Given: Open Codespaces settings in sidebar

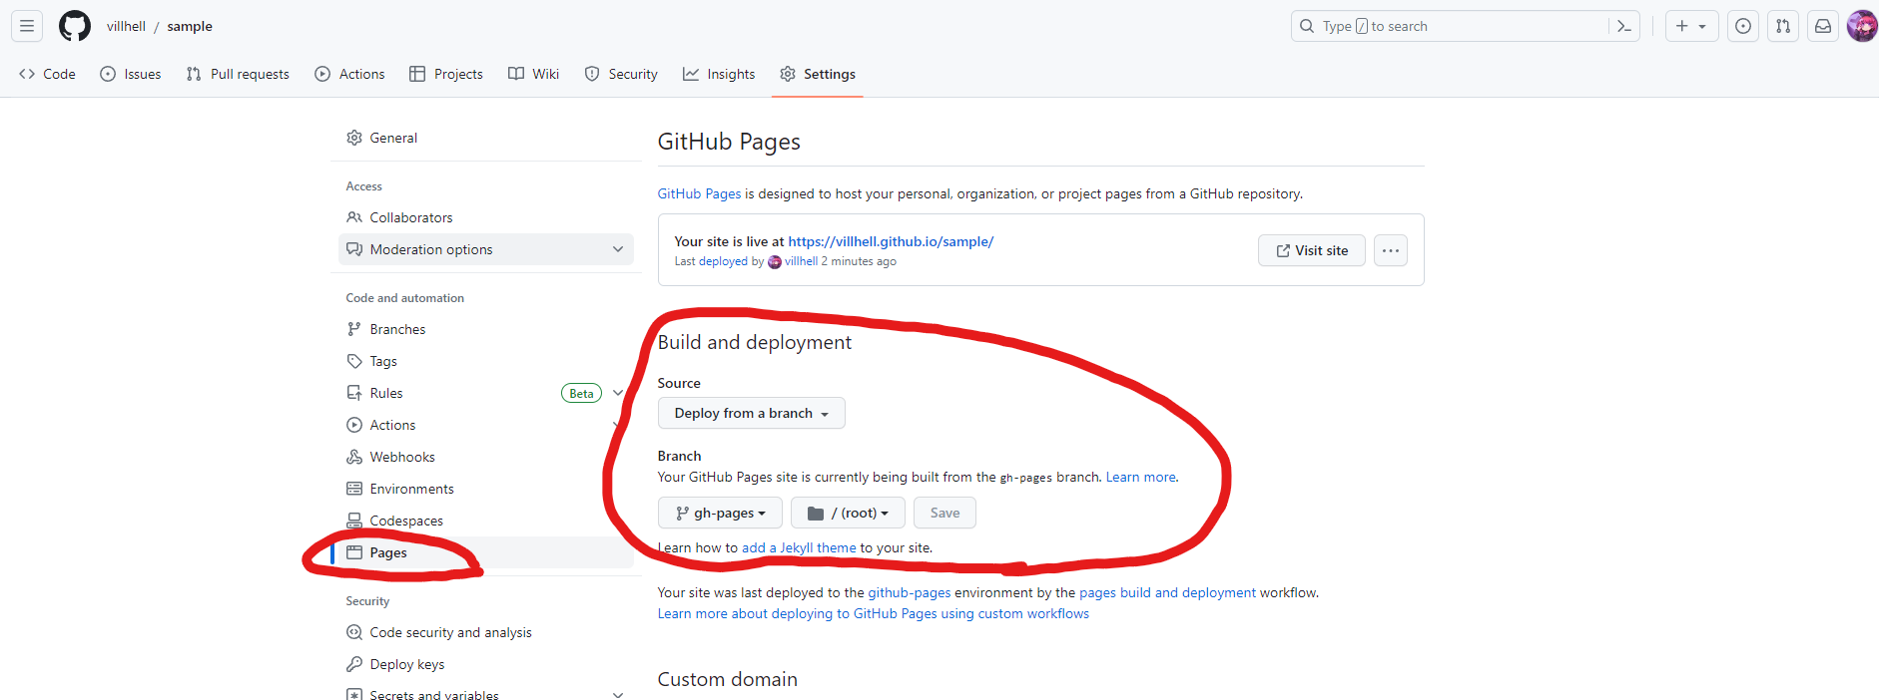Looking at the screenshot, I should 486,521.
